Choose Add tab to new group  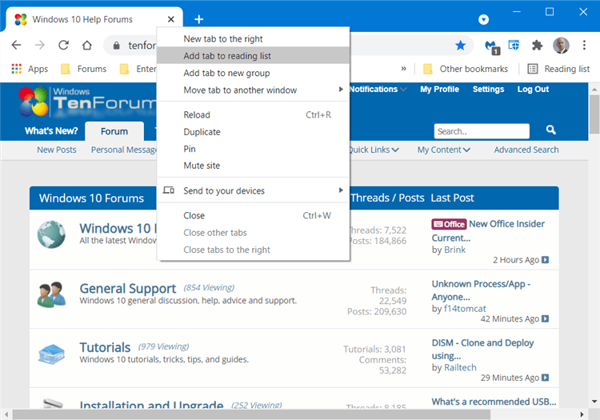click(x=254, y=73)
